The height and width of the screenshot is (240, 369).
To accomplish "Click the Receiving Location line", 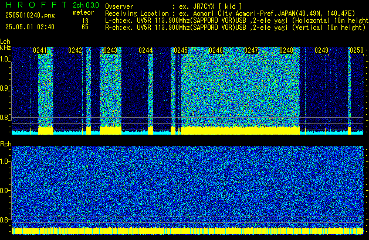I will point(230,13).
